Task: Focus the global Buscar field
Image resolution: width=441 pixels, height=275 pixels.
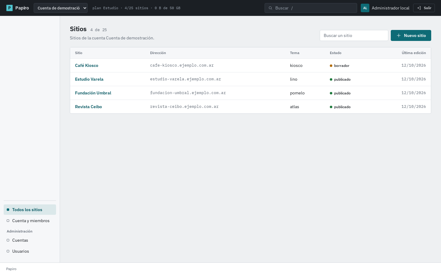Action: click(x=311, y=8)
